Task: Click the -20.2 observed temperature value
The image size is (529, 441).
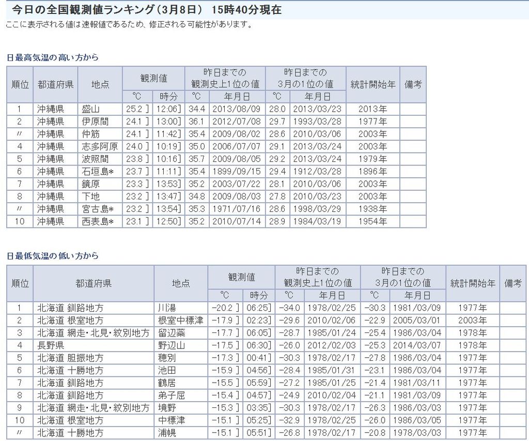Action: pos(223,308)
